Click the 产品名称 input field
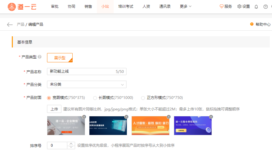Screen dimensions: 272x152 point(81,72)
